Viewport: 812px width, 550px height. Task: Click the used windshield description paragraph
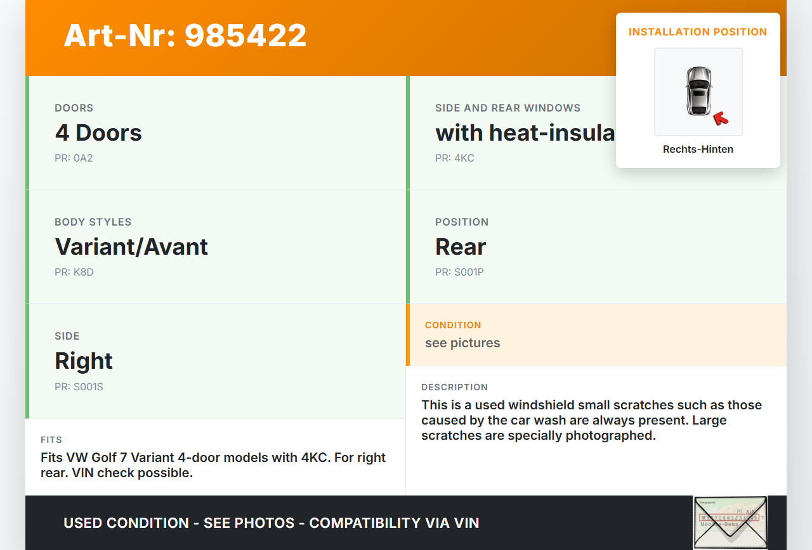pos(591,420)
